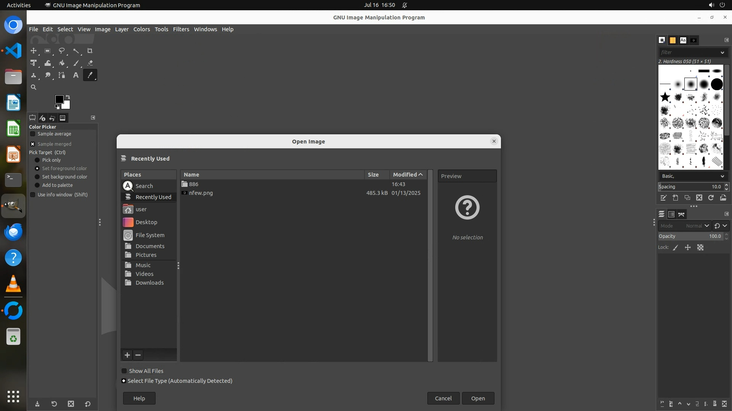The width and height of the screenshot is (732, 411).
Task: Select the Crop tool in toolbox
Action: (90, 51)
